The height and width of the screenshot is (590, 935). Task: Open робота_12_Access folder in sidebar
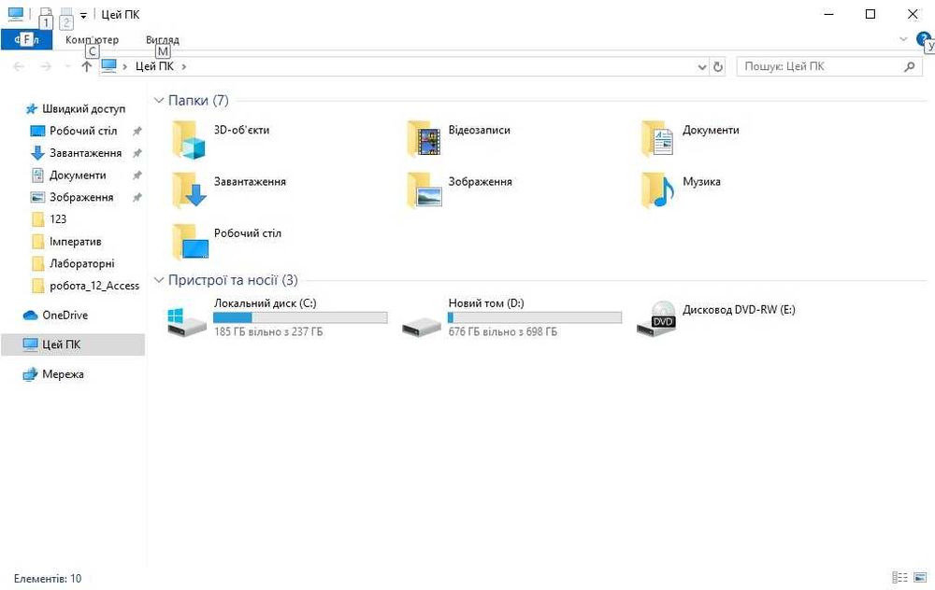[94, 286]
